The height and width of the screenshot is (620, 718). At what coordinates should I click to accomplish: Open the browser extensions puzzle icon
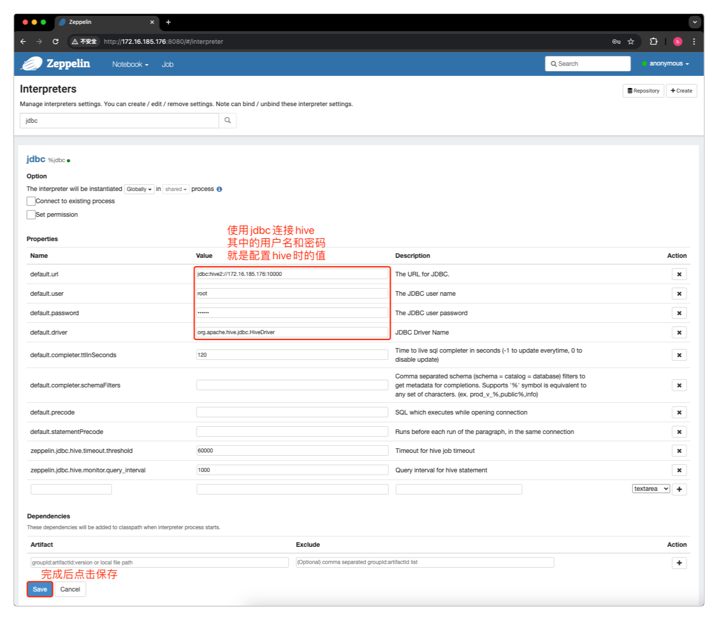[653, 42]
